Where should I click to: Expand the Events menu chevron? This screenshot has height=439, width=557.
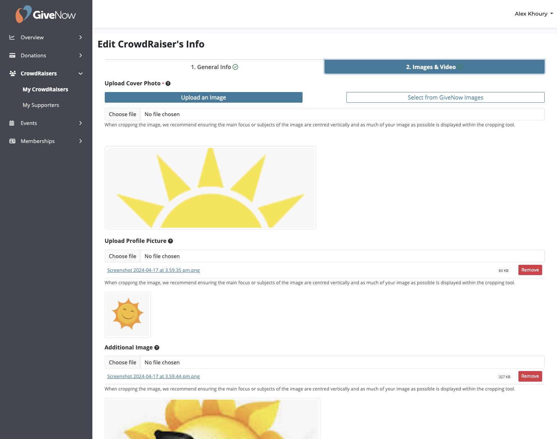(81, 123)
